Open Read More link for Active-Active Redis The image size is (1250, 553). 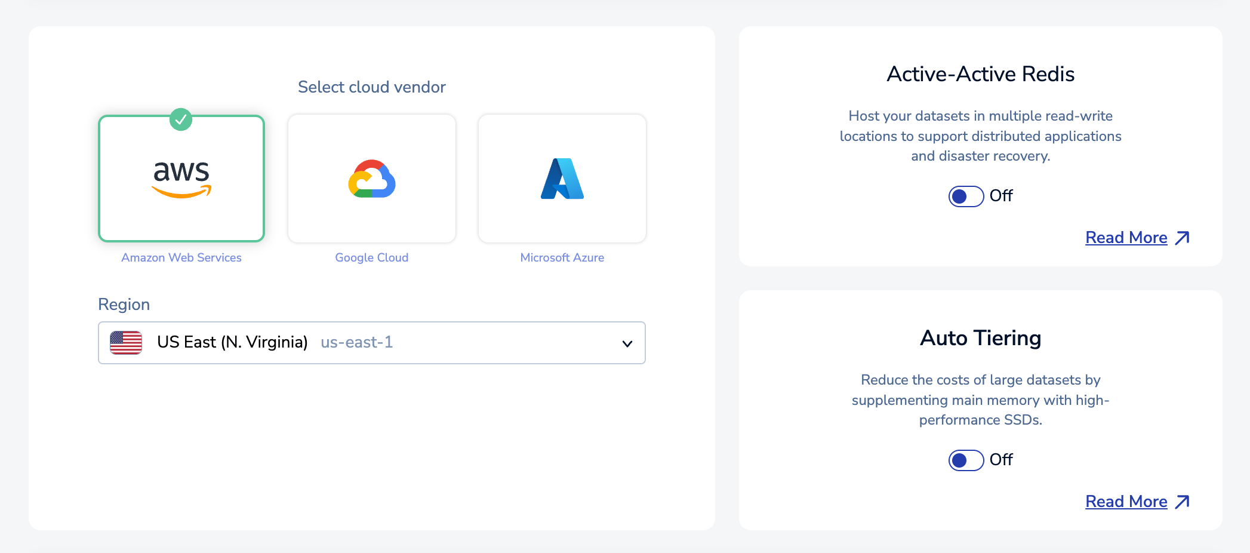(x=1126, y=238)
